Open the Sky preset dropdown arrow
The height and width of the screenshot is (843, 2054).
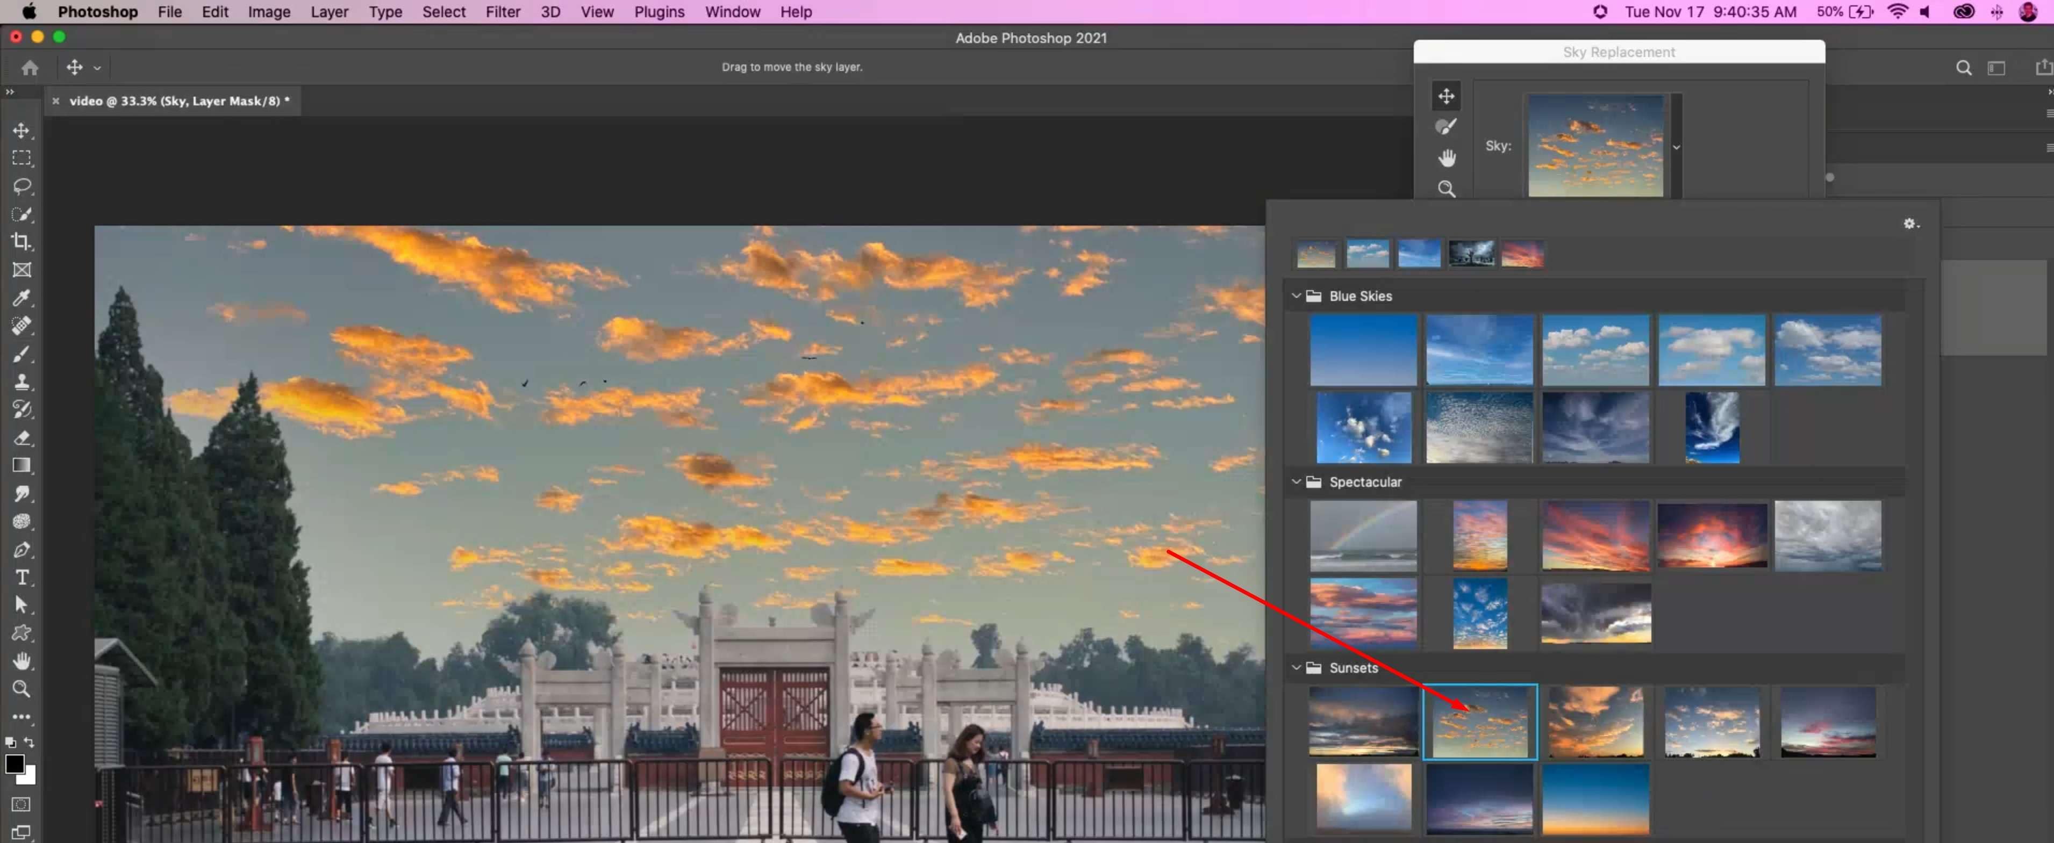tap(1676, 147)
